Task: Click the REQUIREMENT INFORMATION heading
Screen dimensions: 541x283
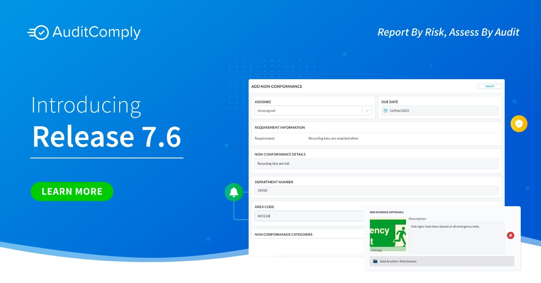Action: (280, 127)
